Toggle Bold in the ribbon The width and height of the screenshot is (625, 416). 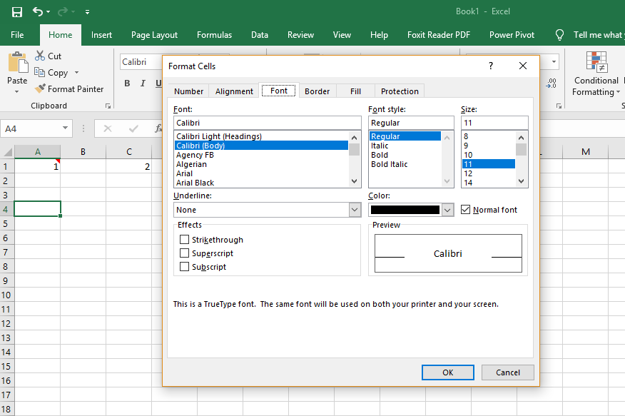point(127,83)
